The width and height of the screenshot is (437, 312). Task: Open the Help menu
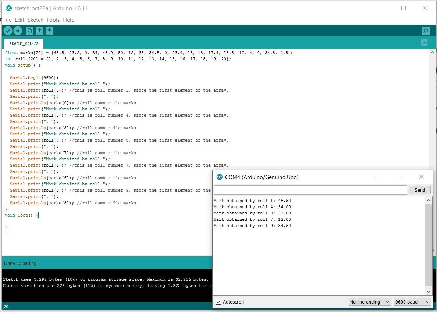[x=69, y=20]
